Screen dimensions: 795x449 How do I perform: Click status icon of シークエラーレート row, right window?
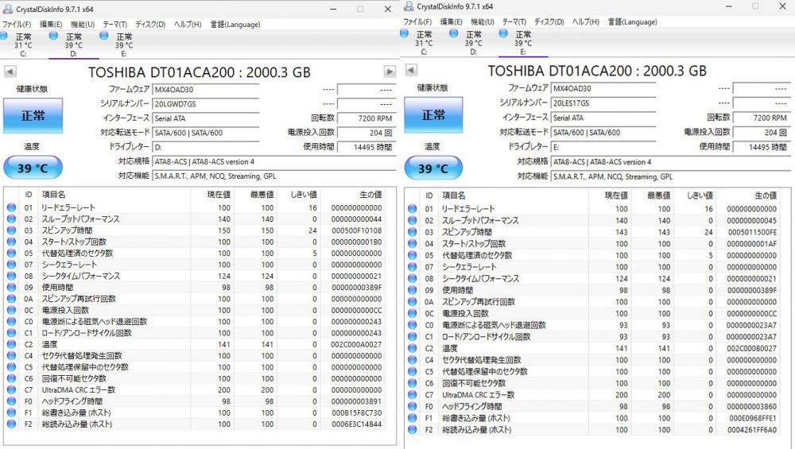point(412,267)
